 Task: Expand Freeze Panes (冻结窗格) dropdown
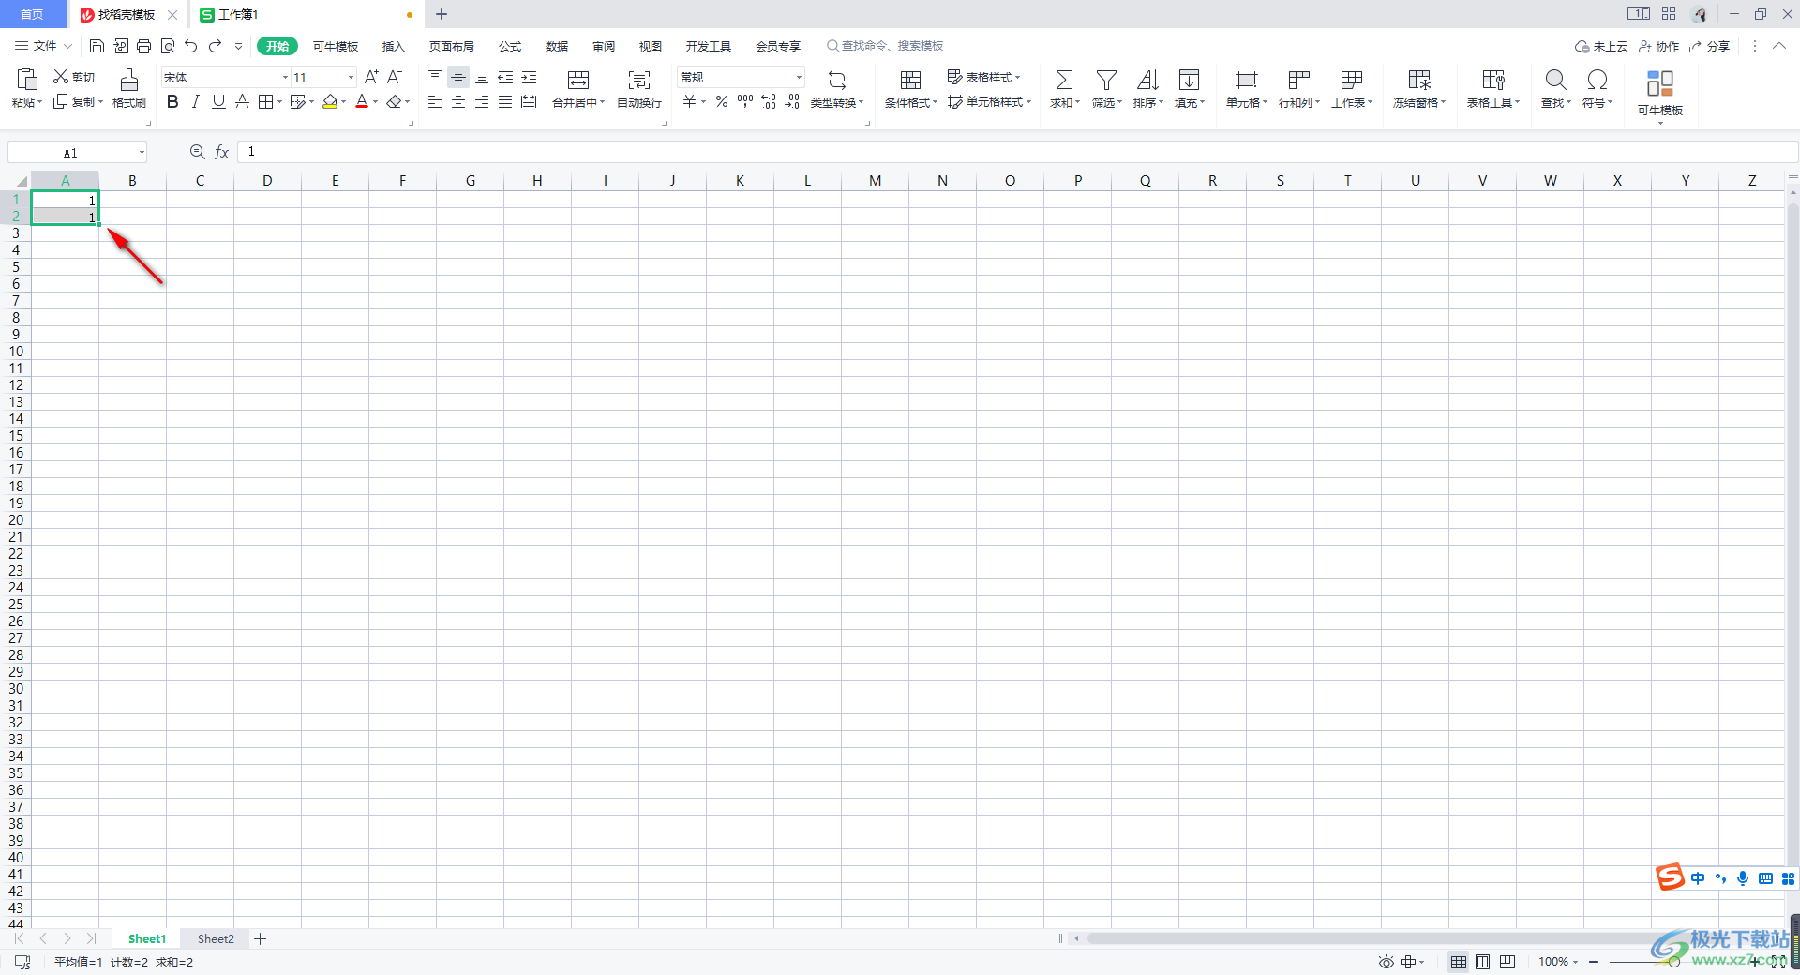[x=1443, y=102]
